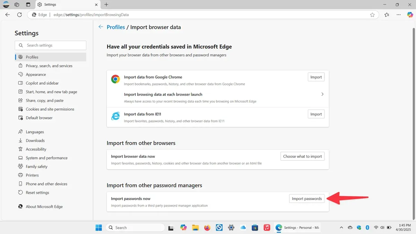Image resolution: width=416 pixels, height=234 pixels.
Task: Go back with the browser back arrow
Action: tap(8, 15)
